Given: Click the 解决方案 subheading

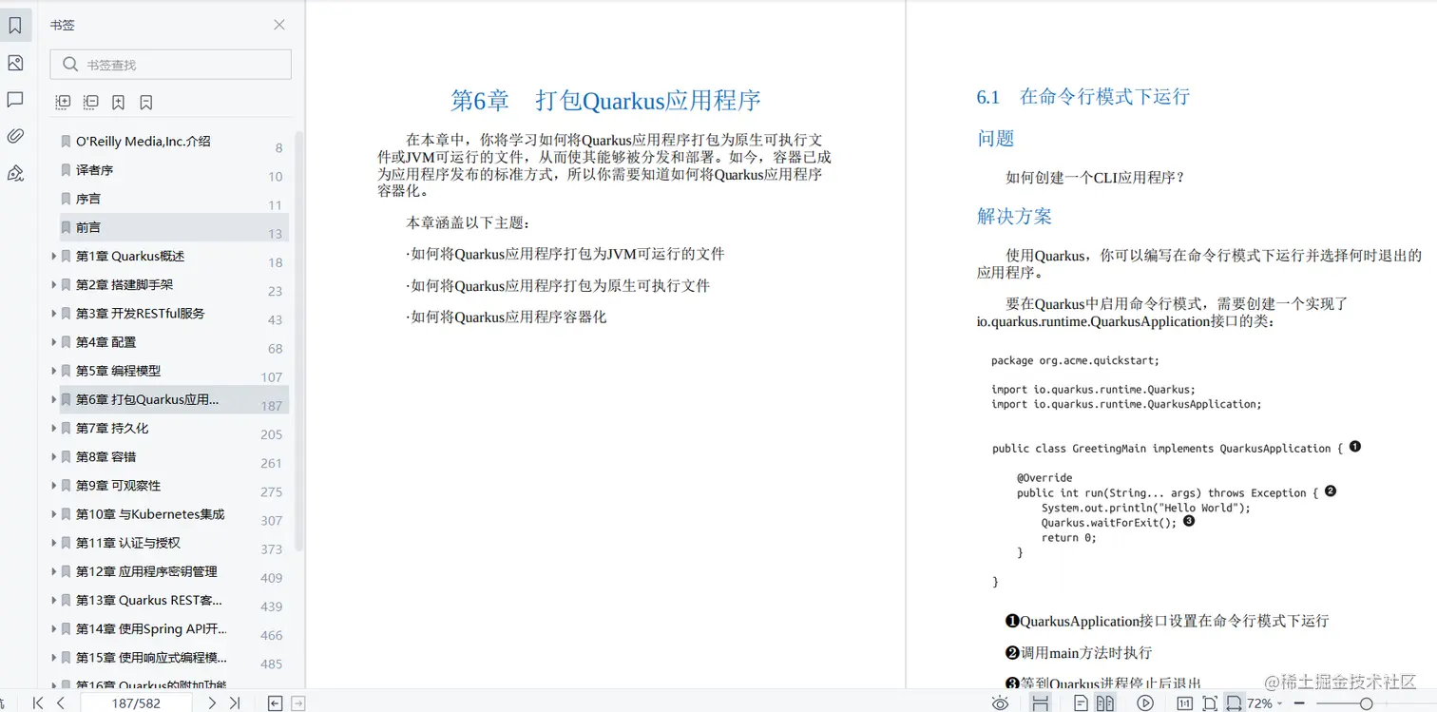Looking at the screenshot, I should [x=1014, y=216].
